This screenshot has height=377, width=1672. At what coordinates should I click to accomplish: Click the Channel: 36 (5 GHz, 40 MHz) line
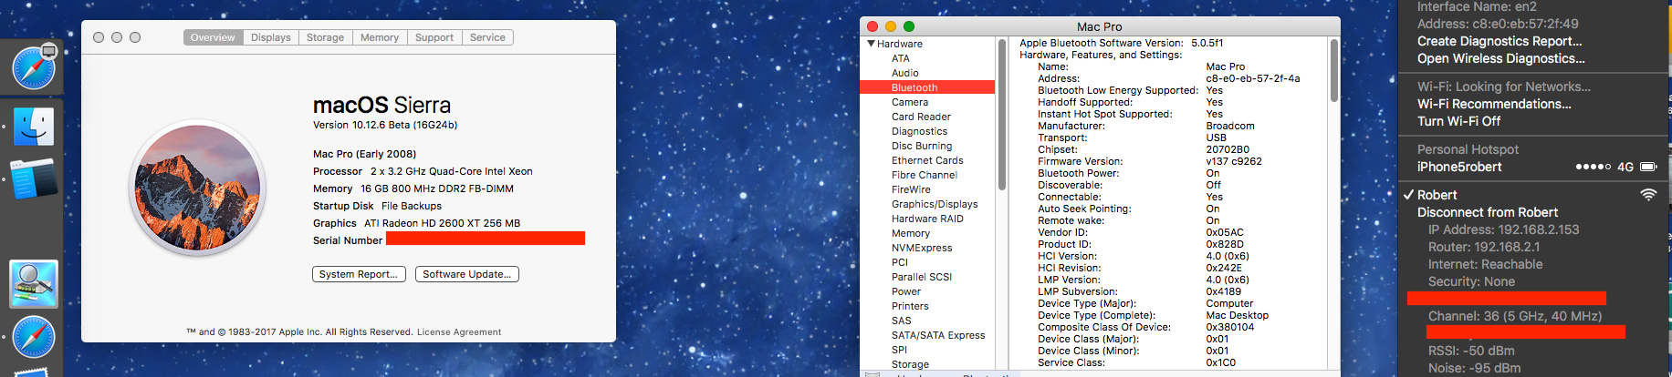tap(1515, 316)
